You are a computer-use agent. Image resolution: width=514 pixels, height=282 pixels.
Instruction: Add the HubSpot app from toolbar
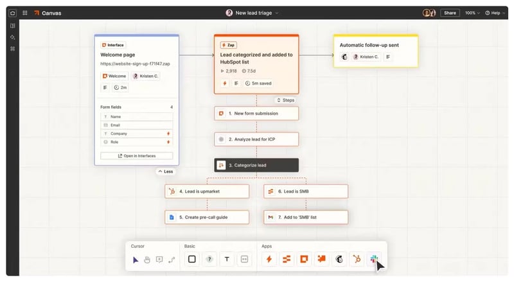[356, 260]
